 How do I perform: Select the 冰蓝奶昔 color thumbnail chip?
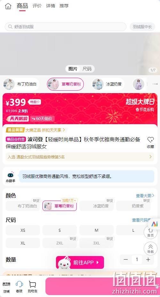108,84
